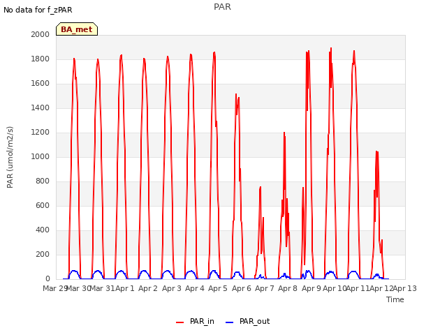The width and height of the screenshot is (447, 335).
Task: Click the Apr 9 x-axis tick label
Action: [x=312, y=288]
